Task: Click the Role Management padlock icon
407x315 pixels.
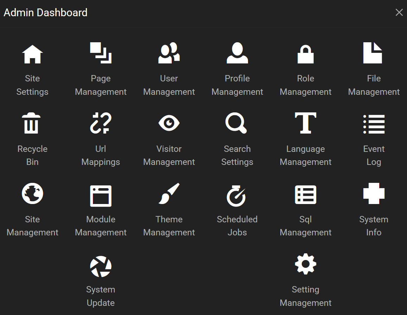Action: (x=305, y=54)
